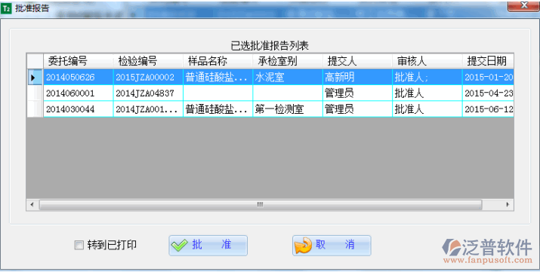The height and width of the screenshot is (272, 540).
Task: Sort by 委托编号 column header
Action: coord(79,61)
